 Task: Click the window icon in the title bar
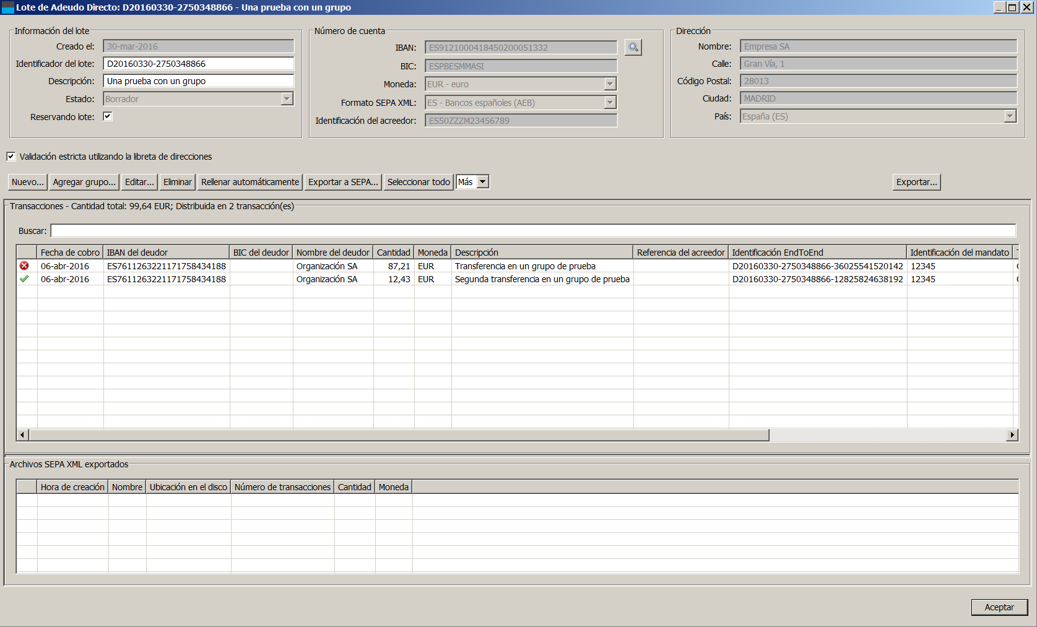pyautogui.click(x=7, y=7)
